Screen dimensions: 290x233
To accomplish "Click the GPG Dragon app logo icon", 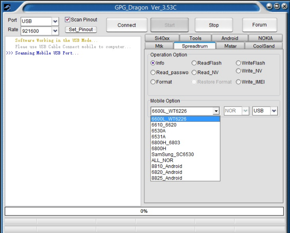I will tap(7, 8).
